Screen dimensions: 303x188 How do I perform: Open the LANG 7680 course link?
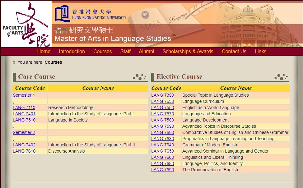click(x=162, y=163)
